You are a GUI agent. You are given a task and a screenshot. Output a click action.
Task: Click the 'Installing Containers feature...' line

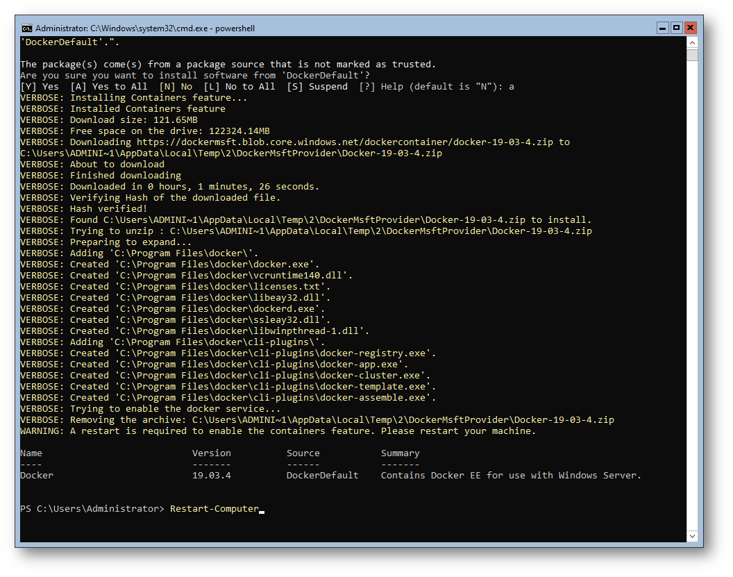(133, 98)
